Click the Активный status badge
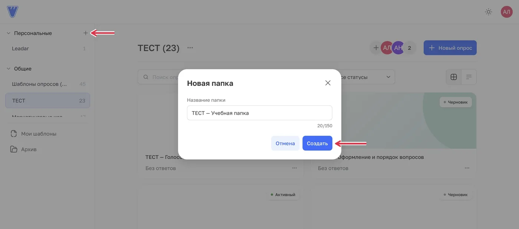The width and height of the screenshot is (519, 229). (283, 195)
